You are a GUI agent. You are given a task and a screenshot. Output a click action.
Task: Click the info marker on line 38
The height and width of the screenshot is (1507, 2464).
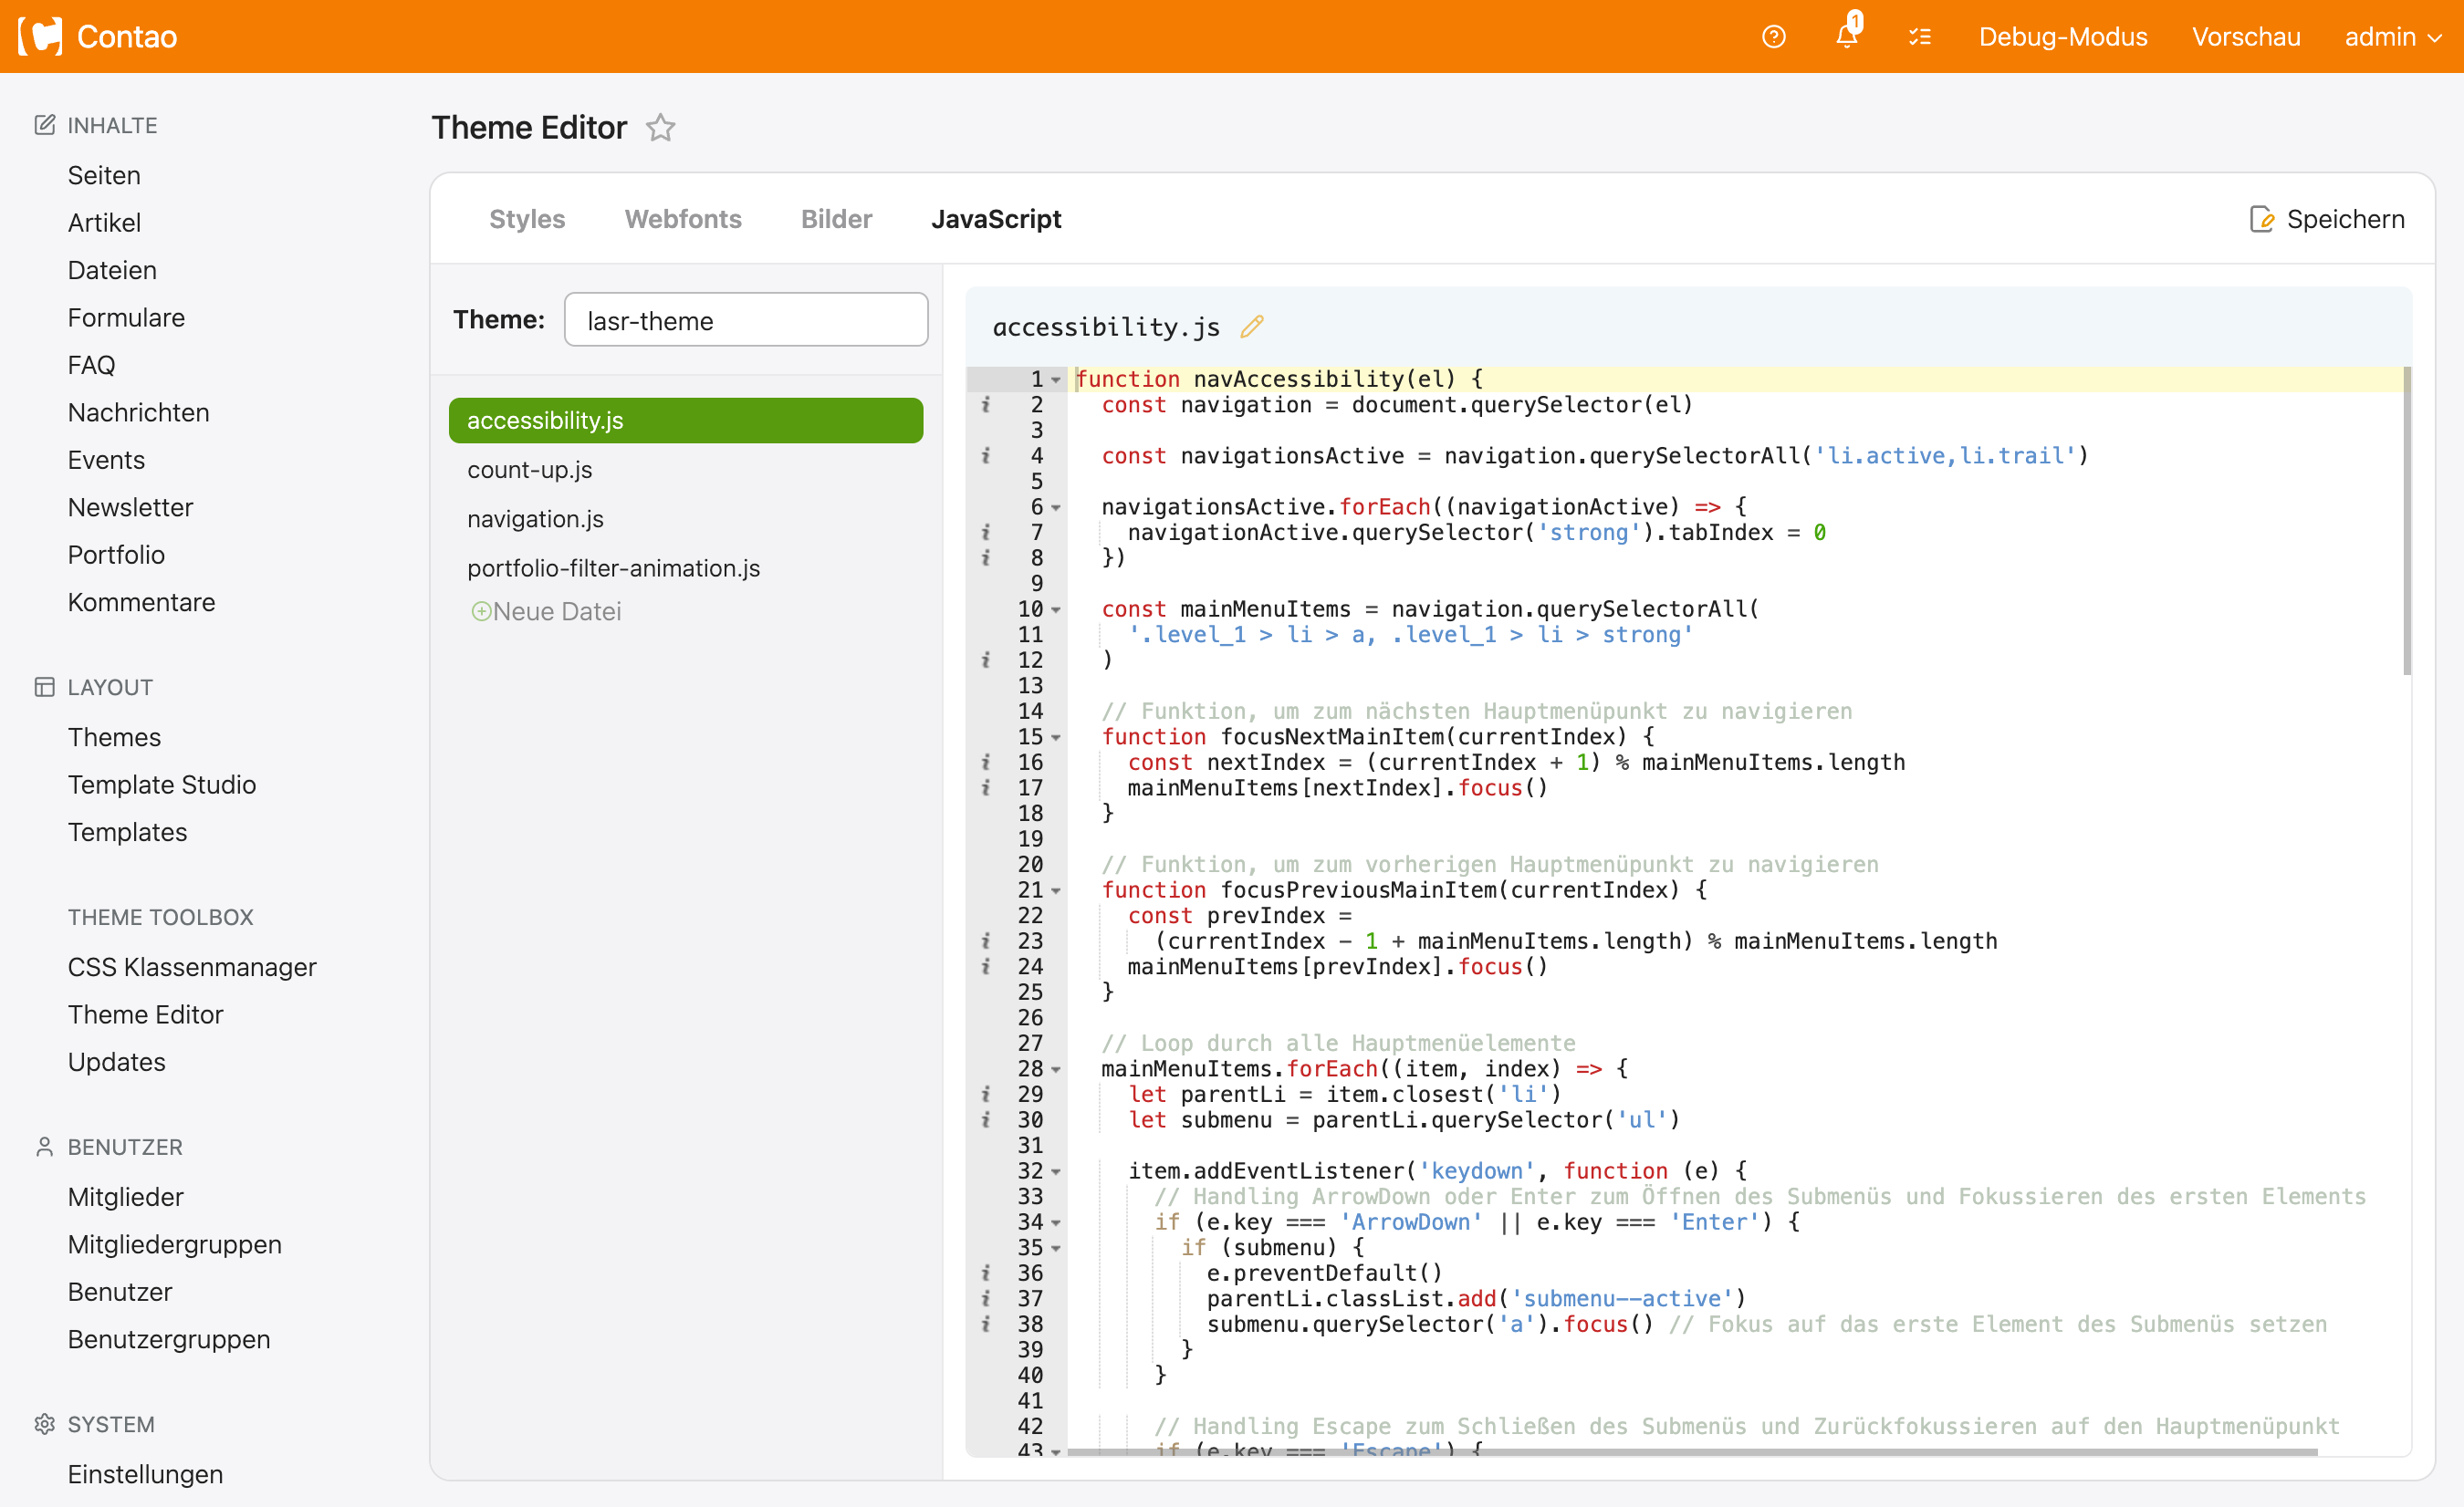986,1325
